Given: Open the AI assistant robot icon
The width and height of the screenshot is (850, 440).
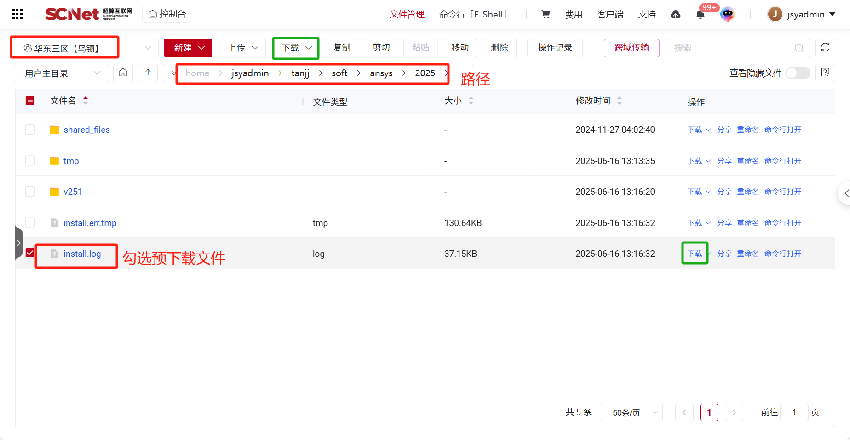Looking at the screenshot, I should 727,14.
